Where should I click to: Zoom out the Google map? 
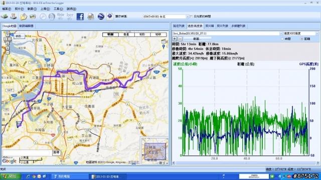pyautogui.click(x=8, y=52)
